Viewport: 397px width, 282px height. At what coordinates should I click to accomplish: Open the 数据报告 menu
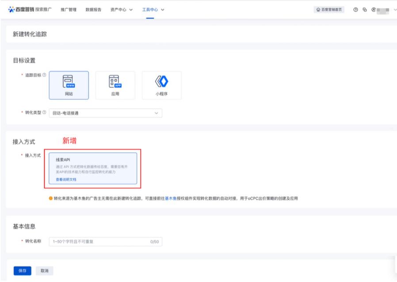(93, 10)
